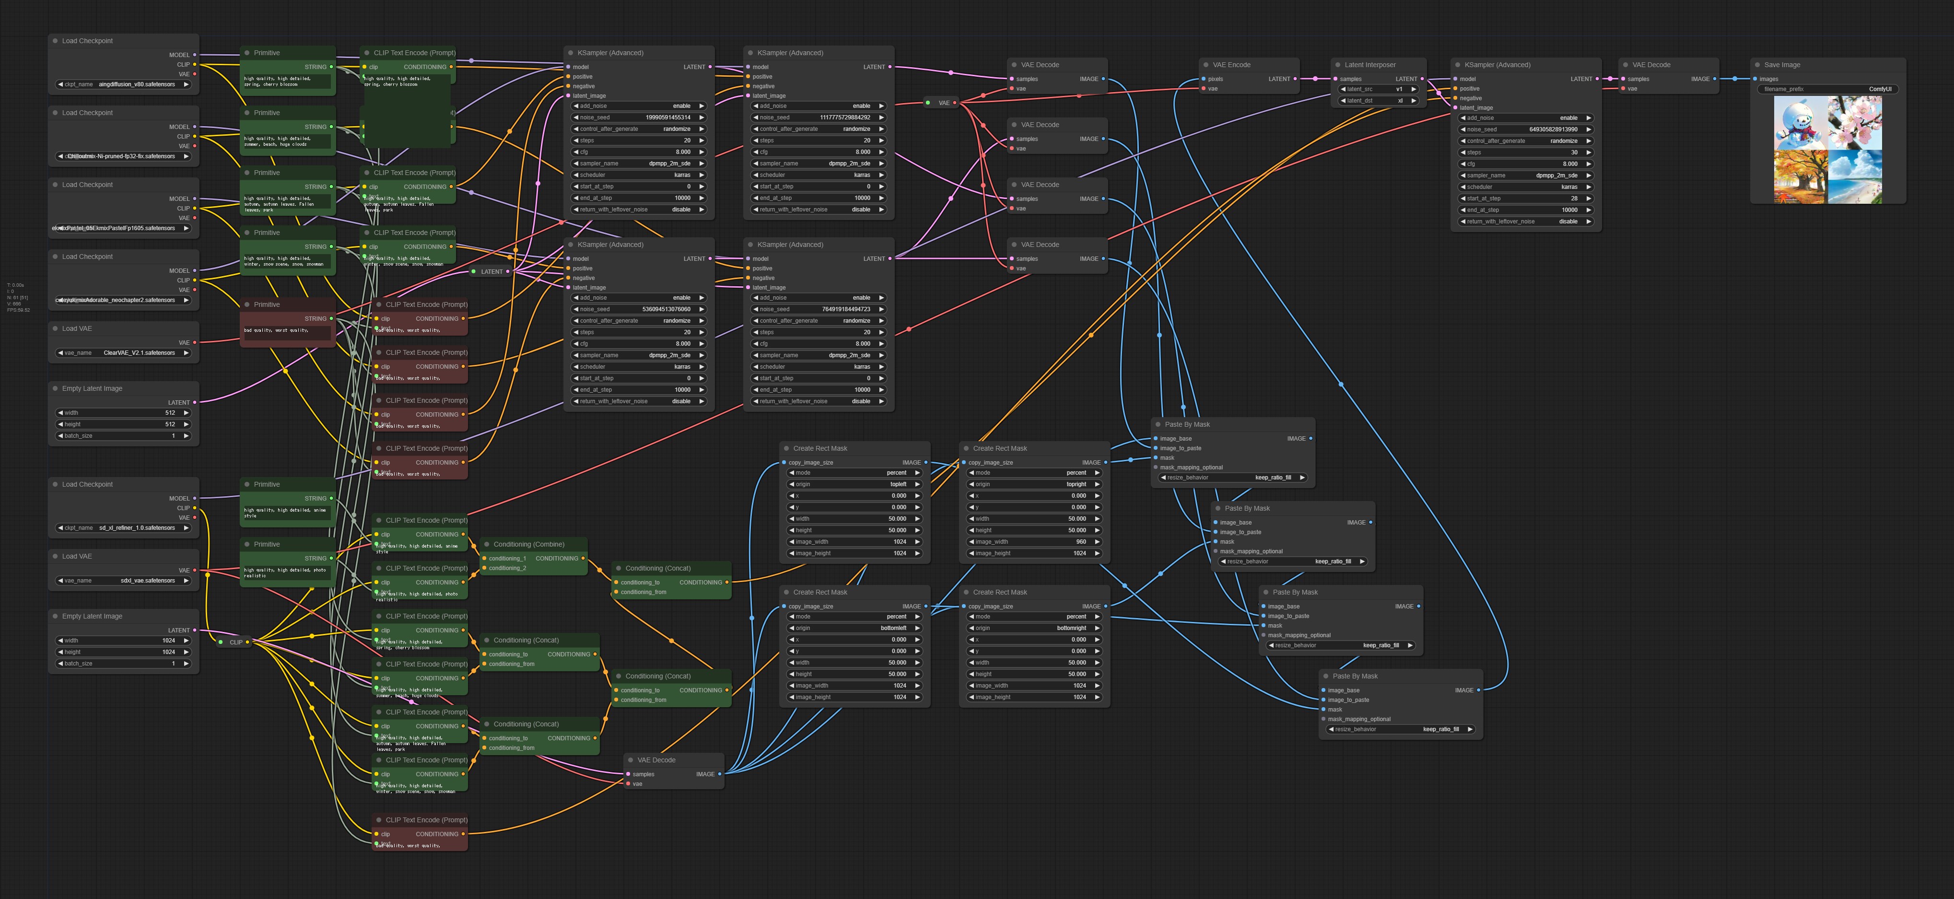The image size is (1954, 899).
Task: Click the images input slot on Save Image
Action: pos(1755,79)
